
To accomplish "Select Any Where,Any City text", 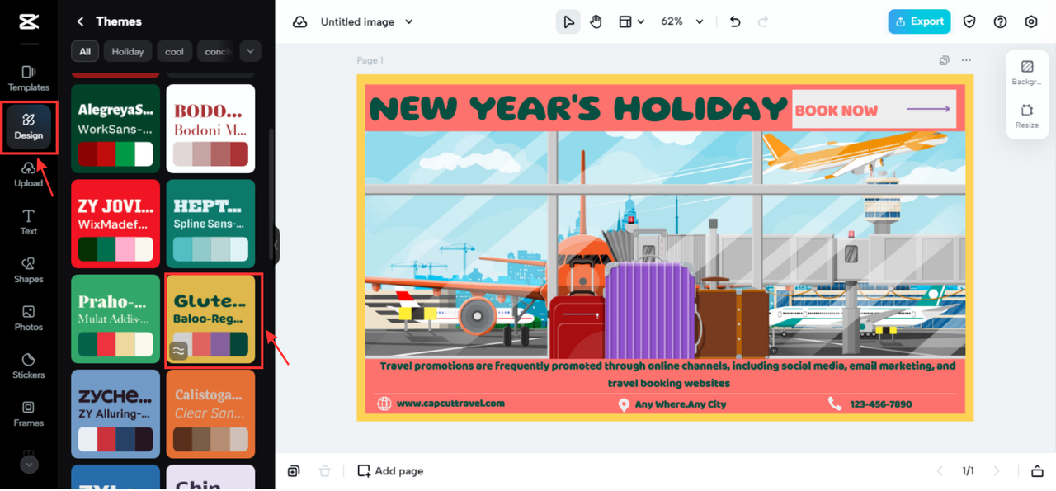I will 681,404.
